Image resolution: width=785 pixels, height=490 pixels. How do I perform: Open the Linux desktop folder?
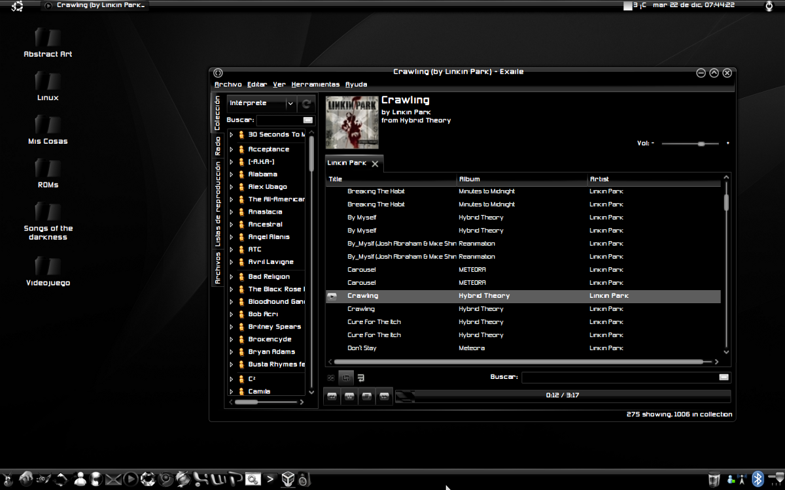coord(48,86)
